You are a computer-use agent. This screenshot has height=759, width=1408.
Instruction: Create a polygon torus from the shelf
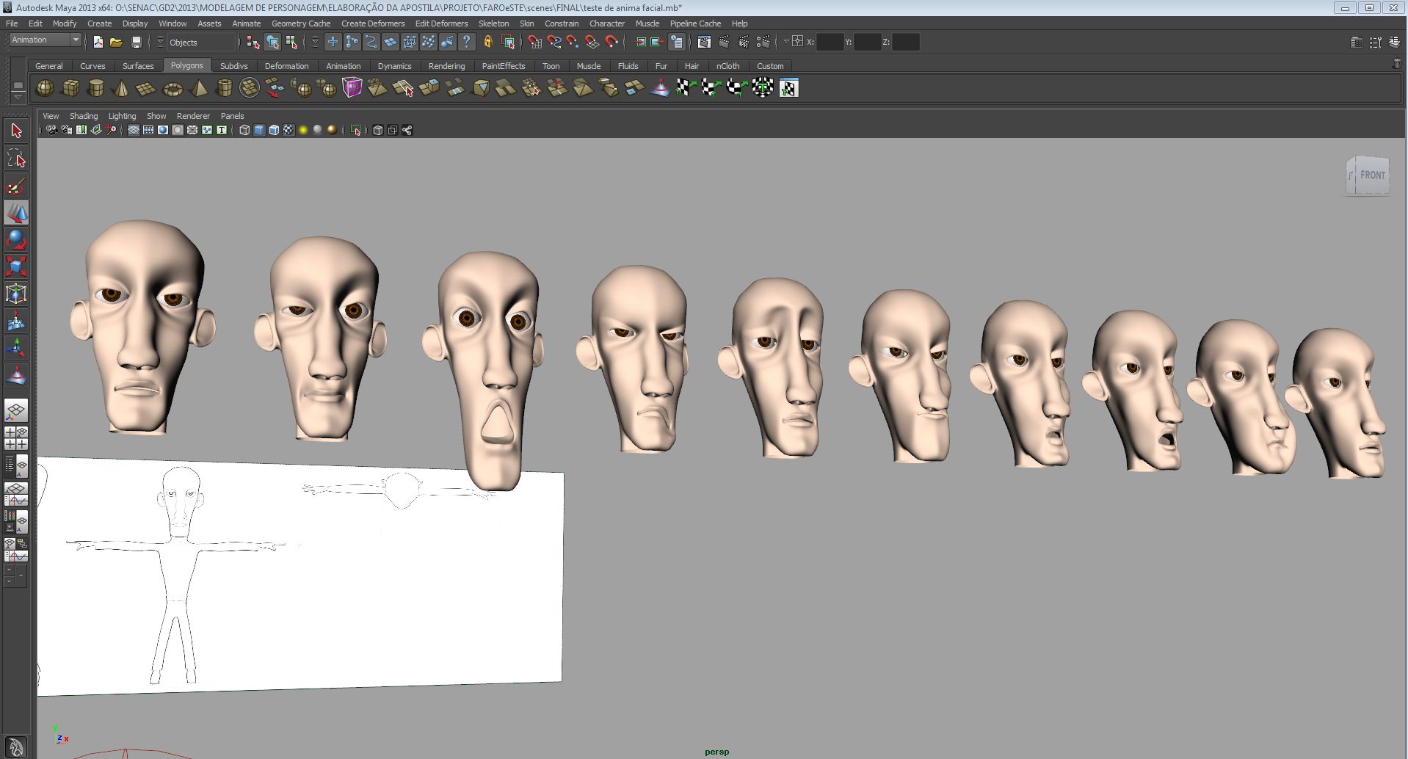point(173,89)
